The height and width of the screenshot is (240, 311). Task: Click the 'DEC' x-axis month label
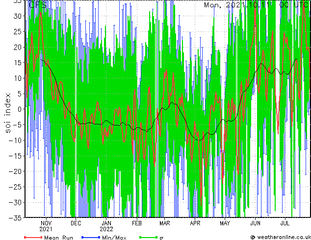pyautogui.click(x=76, y=223)
